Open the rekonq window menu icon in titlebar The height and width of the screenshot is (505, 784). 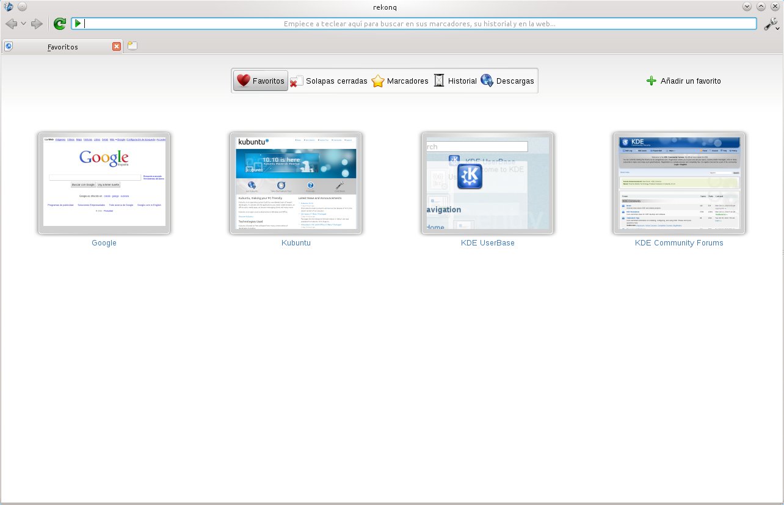click(x=8, y=7)
